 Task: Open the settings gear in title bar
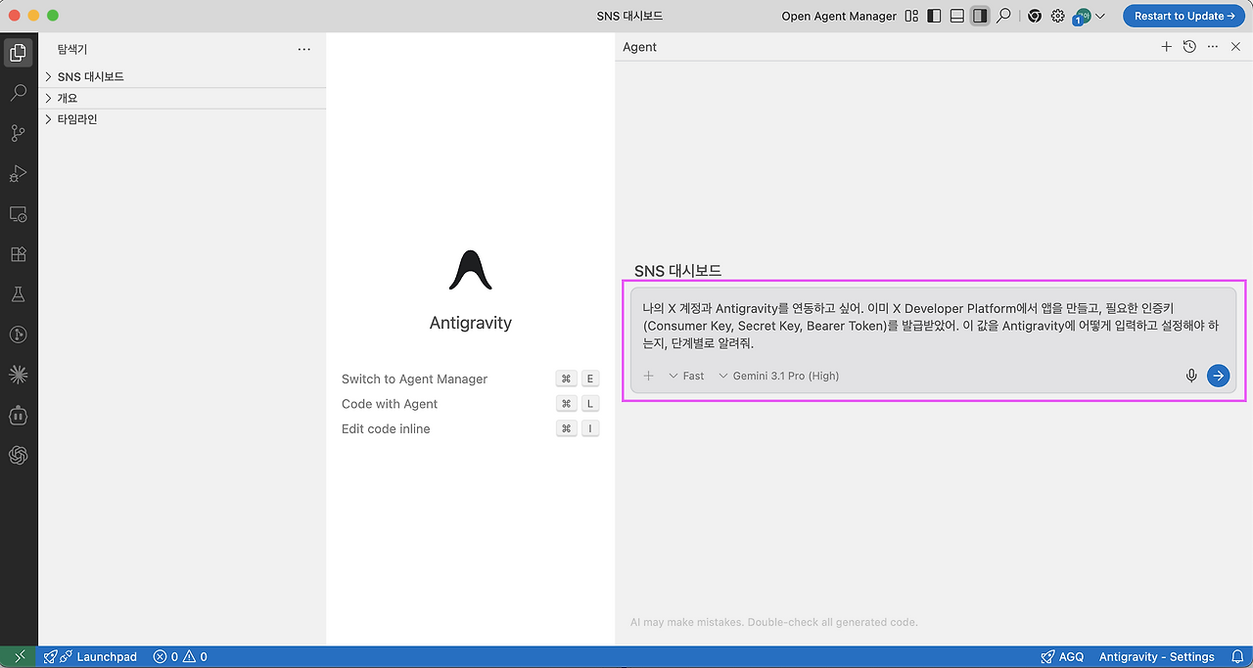coord(1058,16)
